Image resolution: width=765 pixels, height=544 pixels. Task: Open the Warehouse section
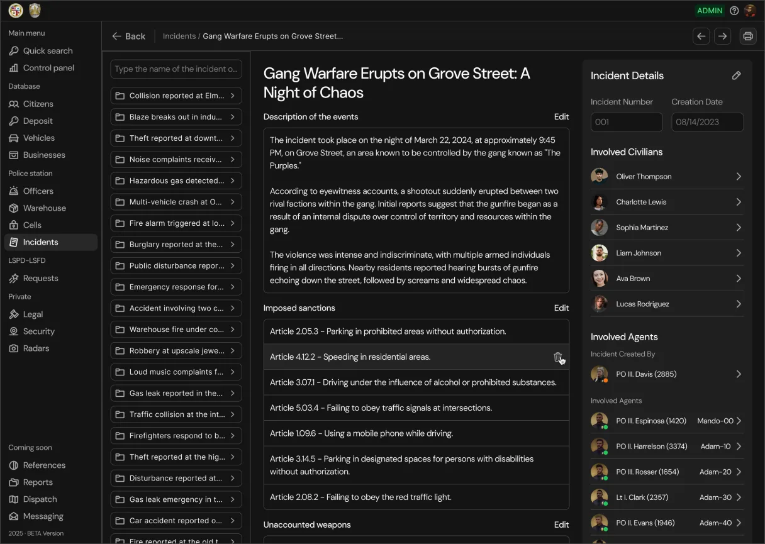(x=50, y=208)
